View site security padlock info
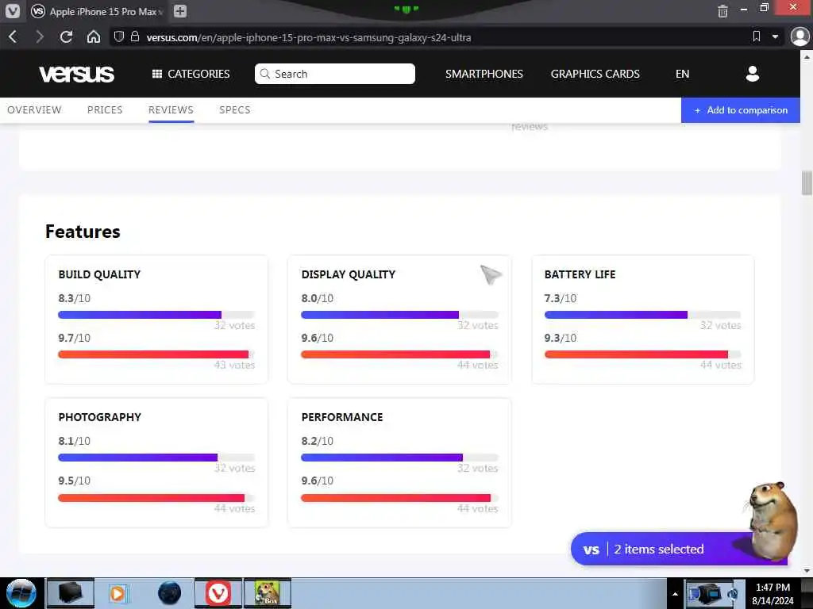813x609 pixels. [x=135, y=36]
